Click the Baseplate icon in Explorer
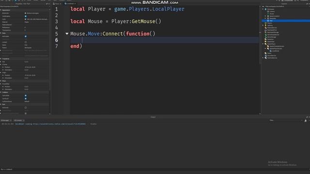 [268, 18]
